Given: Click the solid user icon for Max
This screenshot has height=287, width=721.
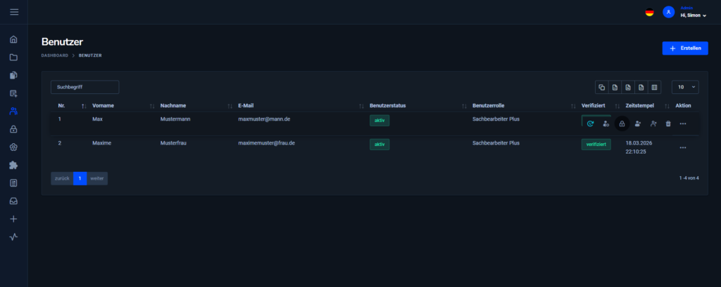Looking at the screenshot, I should coord(638,124).
